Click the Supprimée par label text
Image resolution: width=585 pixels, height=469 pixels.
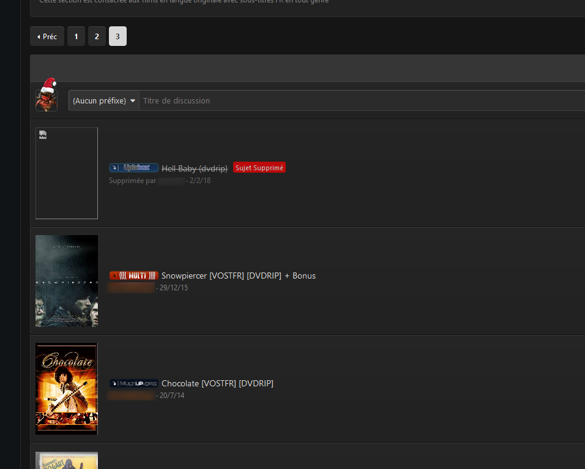[x=132, y=181]
